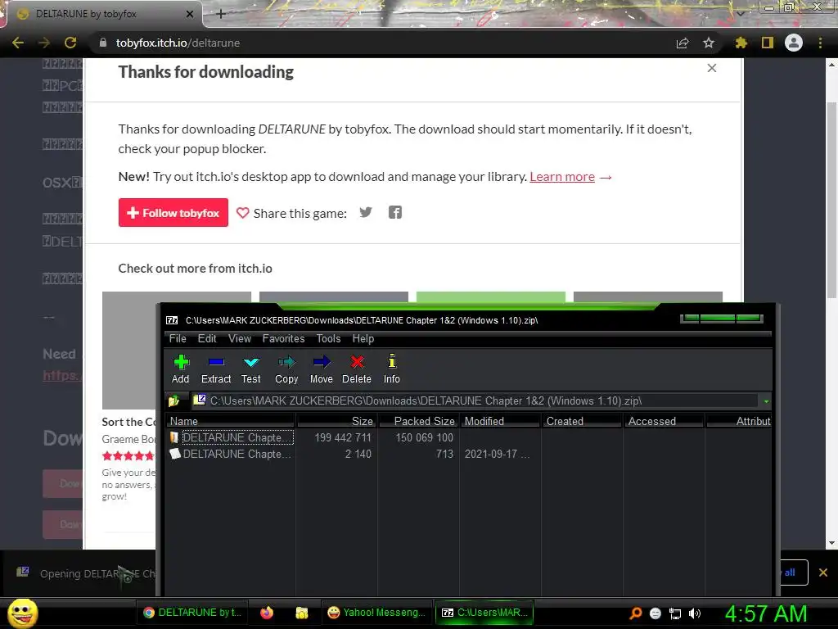
Task: Reload the itch.io page
Action: click(70, 43)
